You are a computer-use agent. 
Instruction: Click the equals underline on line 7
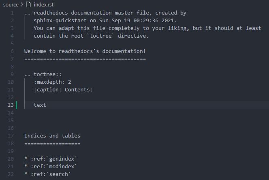click(85, 59)
